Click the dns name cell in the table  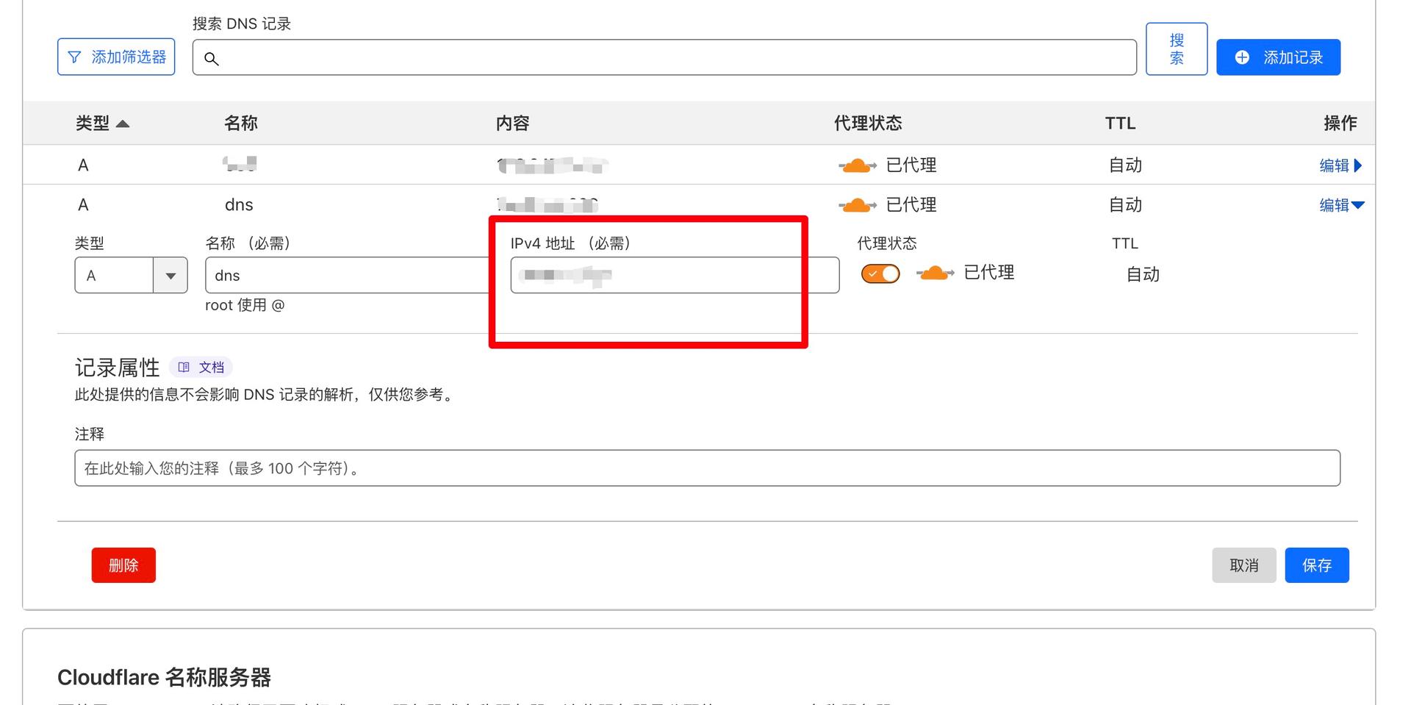click(239, 205)
